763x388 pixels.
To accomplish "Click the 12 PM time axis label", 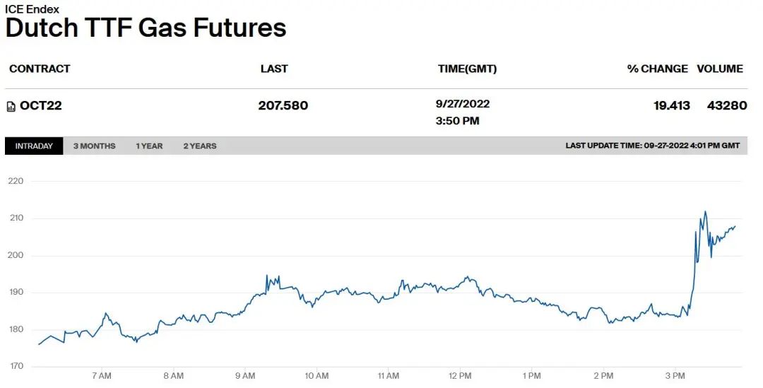I will coord(460,375).
